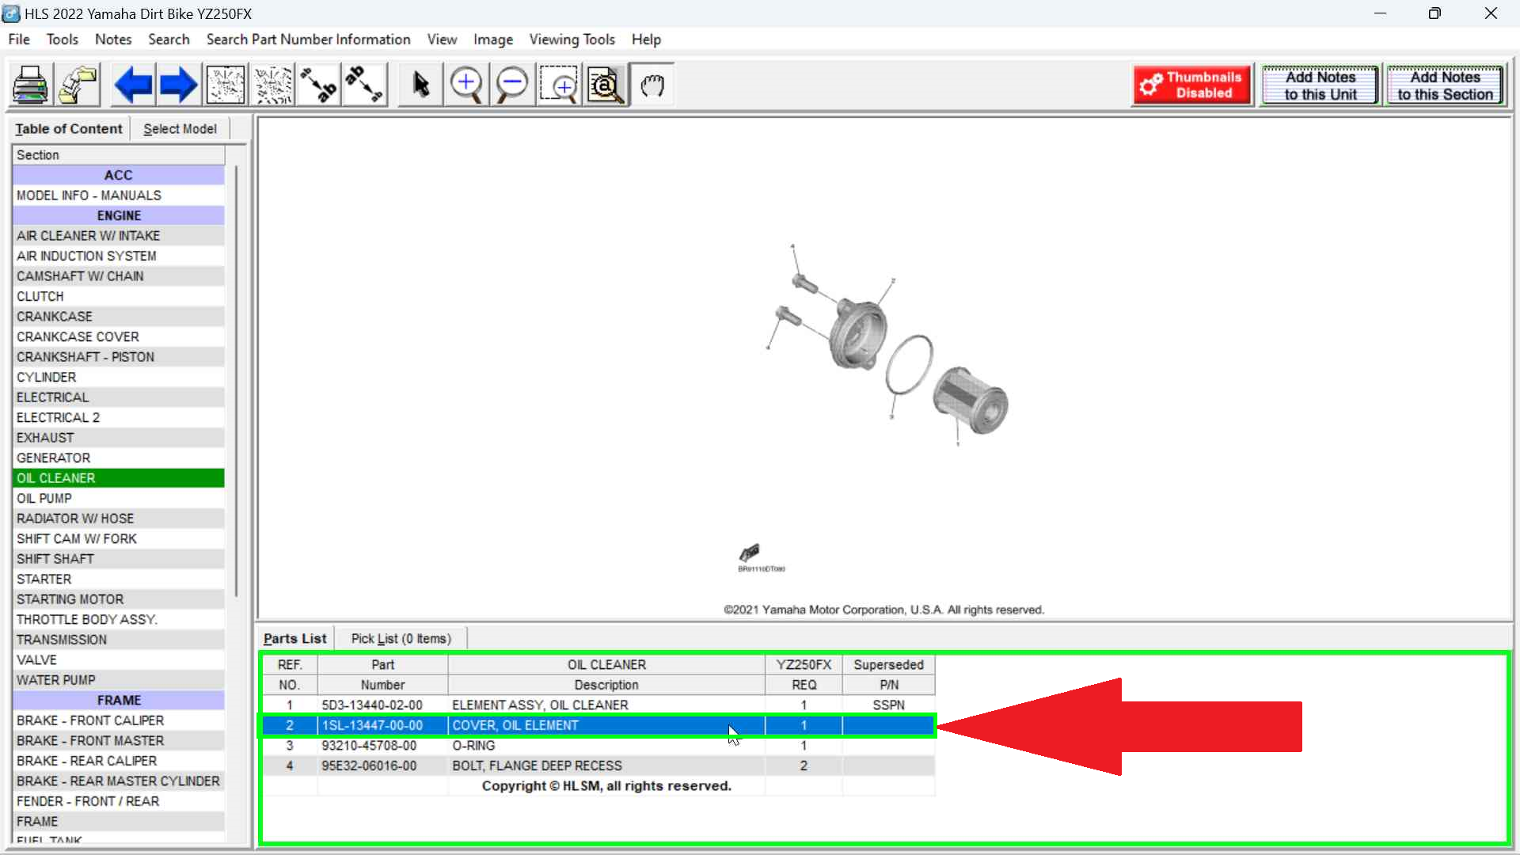Activate the hand pan tool

pos(652,85)
